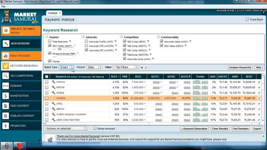Click the Keyword Generation button

pos(194,129)
